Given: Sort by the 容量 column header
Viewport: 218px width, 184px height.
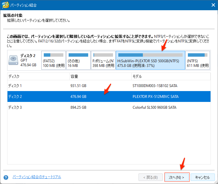Looking at the screenshot, I should pos(100,76).
